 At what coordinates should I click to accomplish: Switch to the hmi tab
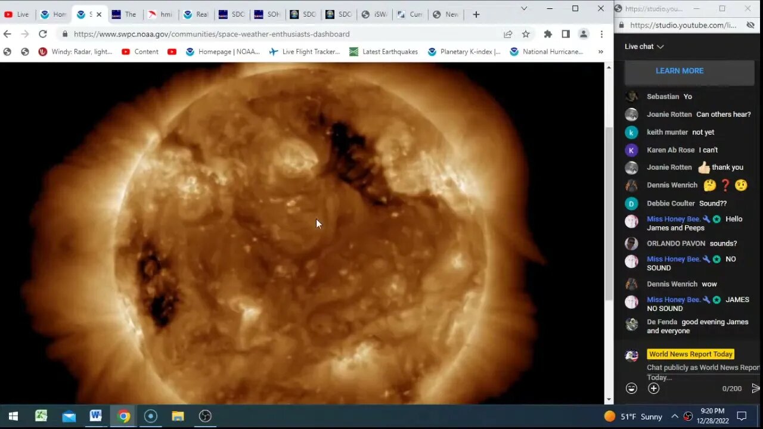(x=160, y=14)
